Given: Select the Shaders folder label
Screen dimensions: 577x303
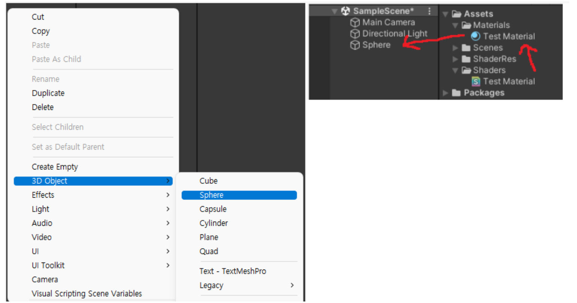Looking at the screenshot, I should tap(489, 70).
